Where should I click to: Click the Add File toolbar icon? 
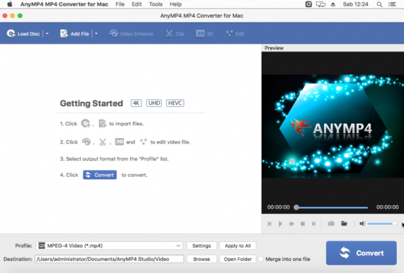[64, 34]
